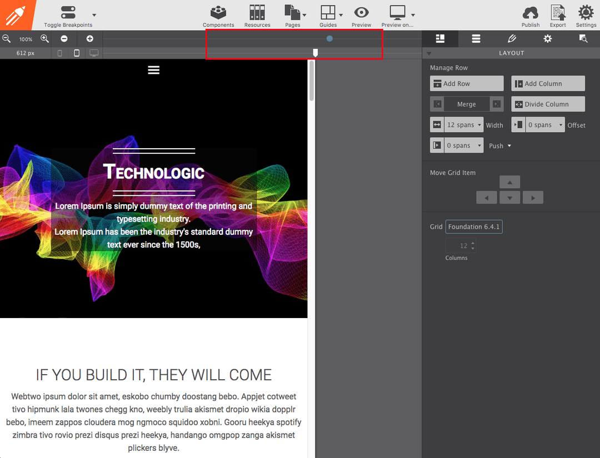The height and width of the screenshot is (458, 600).
Task: Open the Offset 0 spans dropdown
Action: coord(545,125)
